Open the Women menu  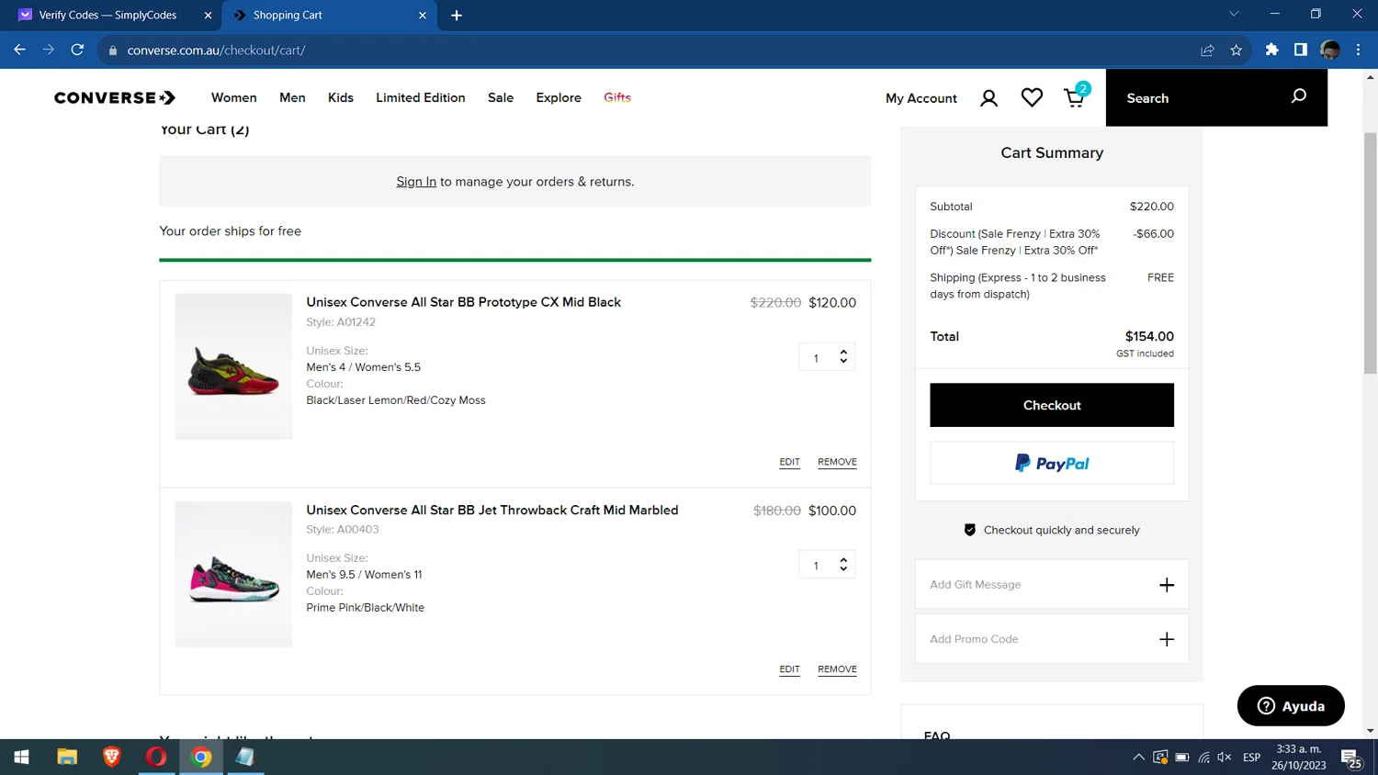click(x=234, y=97)
